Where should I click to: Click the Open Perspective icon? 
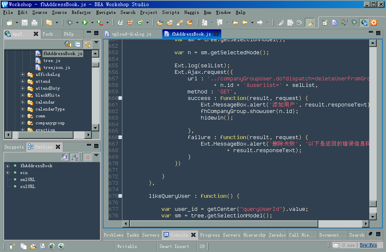(325, 23)
